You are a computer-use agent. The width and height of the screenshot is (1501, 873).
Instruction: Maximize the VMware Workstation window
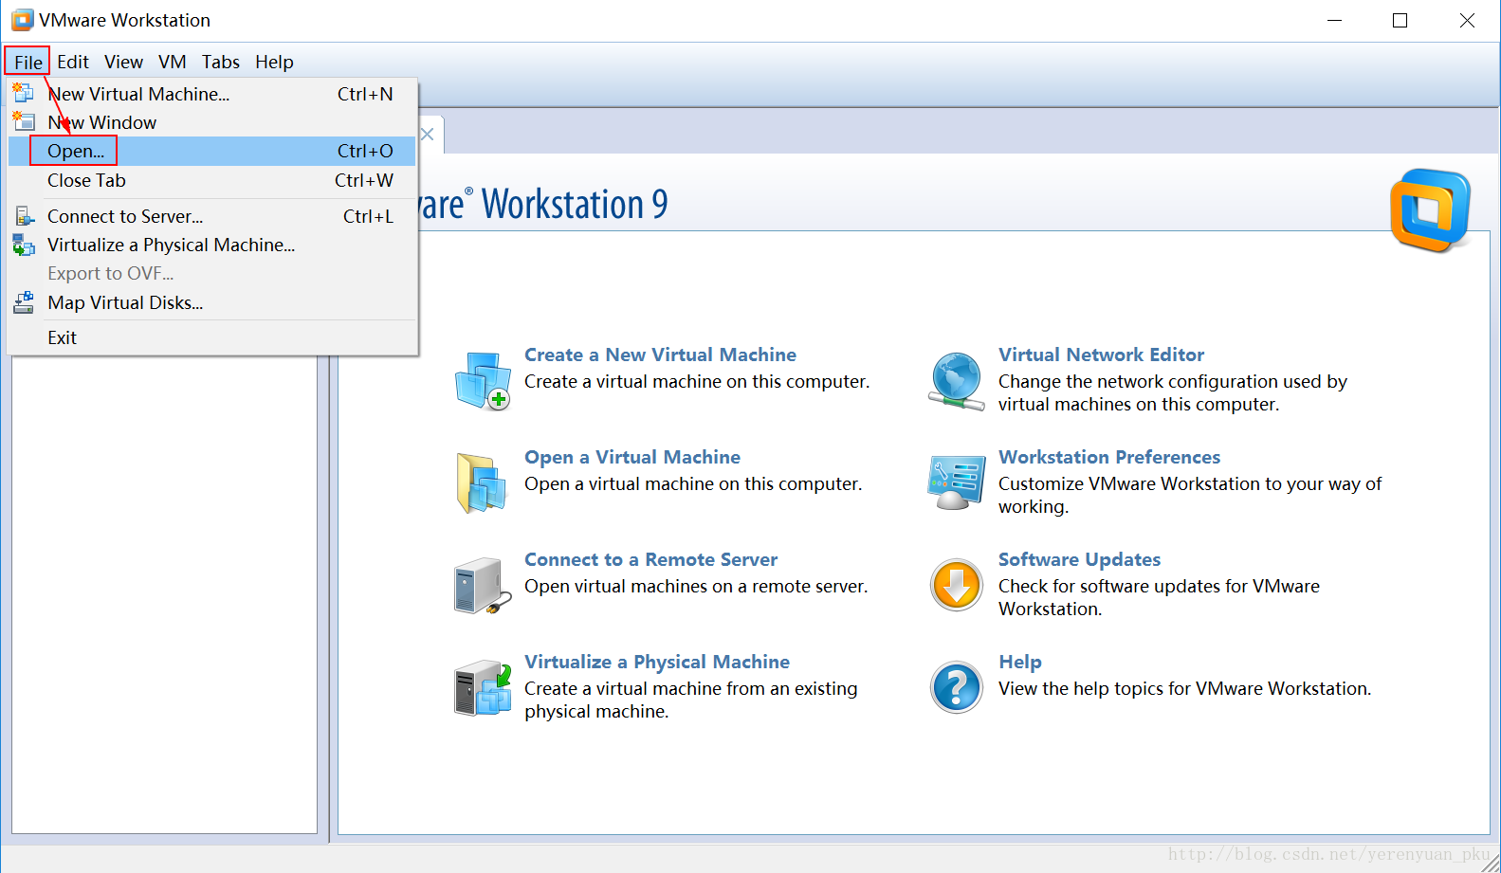click(x=1400, y=20)
